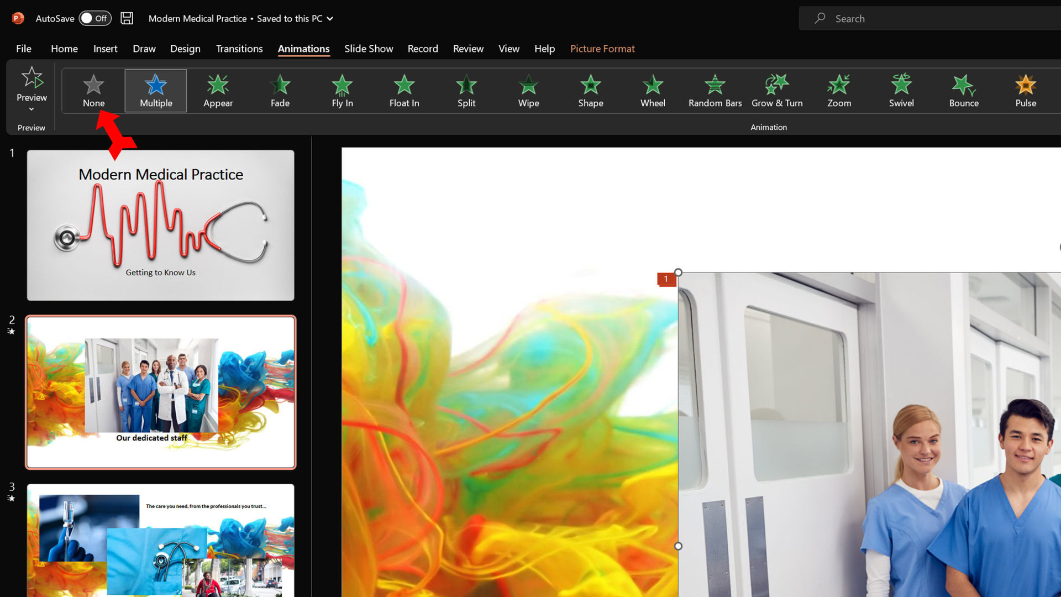The image size is (1061, 597).
Task: Select the Bounce animation
Action: pos(964,91)
